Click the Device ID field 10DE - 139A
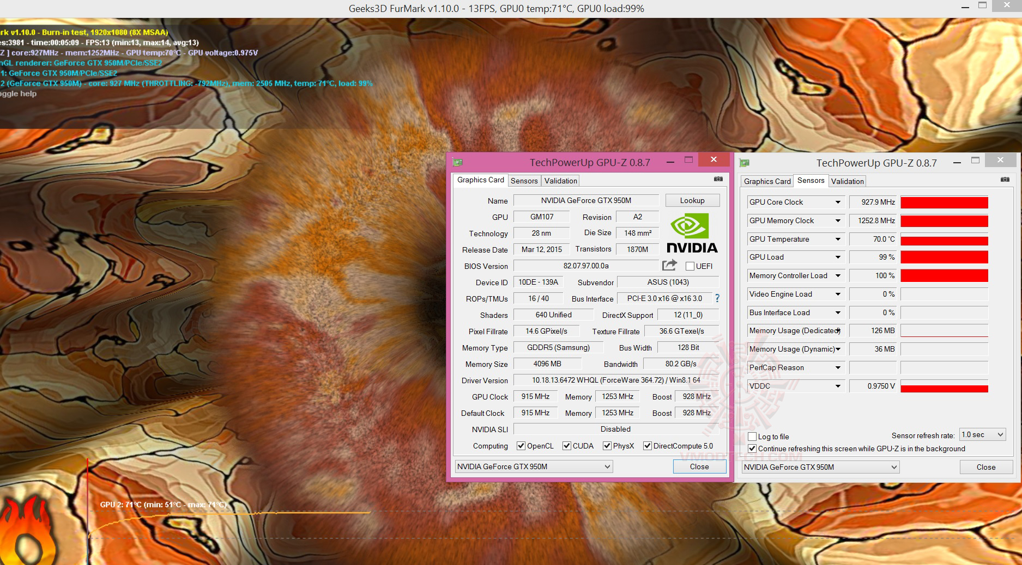Image resolution: width=1022 pixels, height=565 pixels. point(538,282)
